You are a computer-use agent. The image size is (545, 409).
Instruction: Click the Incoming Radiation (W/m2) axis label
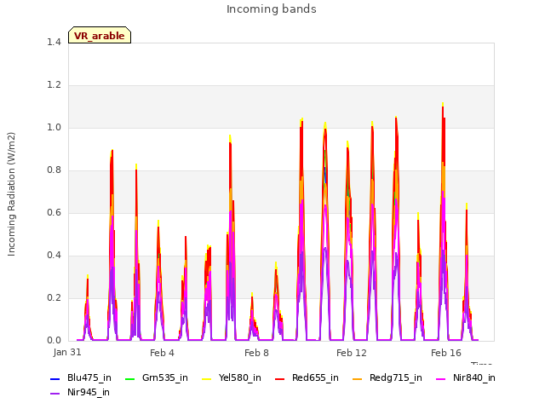(x=11, y=194)
